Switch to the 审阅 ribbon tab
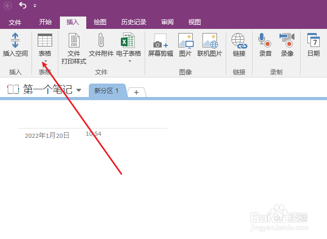Image resolution: width=327 pixels, height=239 pixels. [167, 22]
